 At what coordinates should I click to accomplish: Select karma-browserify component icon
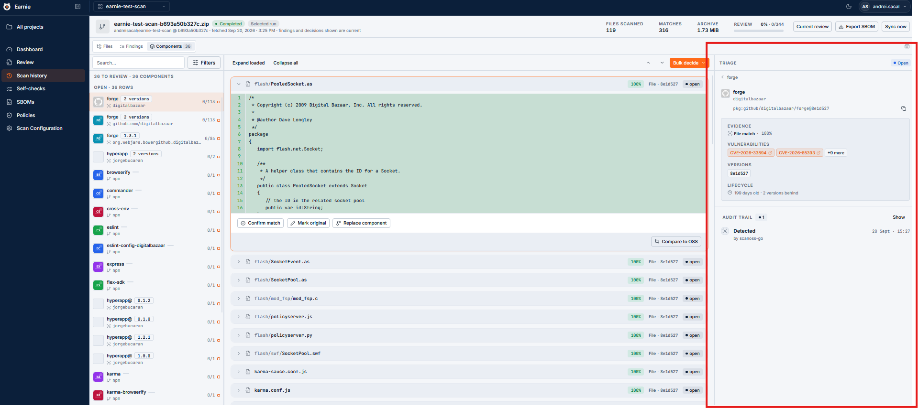pos(98,395)
